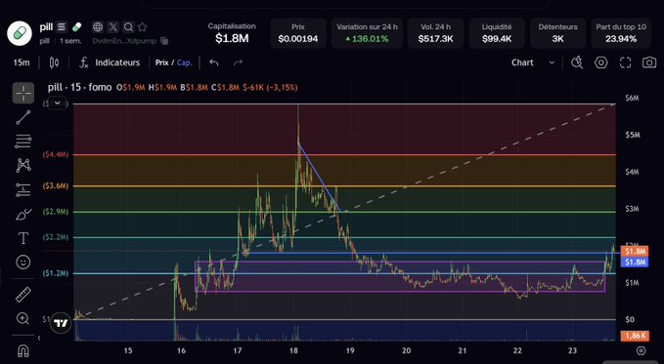Click the Capitalisation $1.8M value

click(232, 38)
